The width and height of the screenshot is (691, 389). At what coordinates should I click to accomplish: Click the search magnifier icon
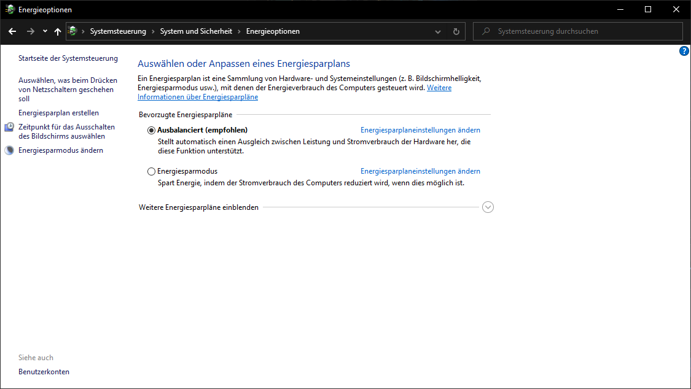coord(486,31)
